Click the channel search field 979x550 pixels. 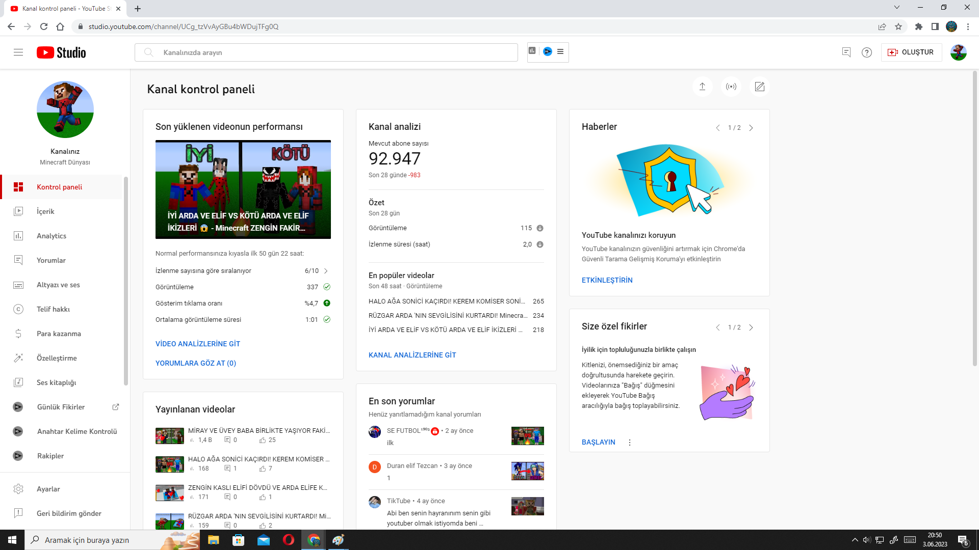(x=326, y=52)
